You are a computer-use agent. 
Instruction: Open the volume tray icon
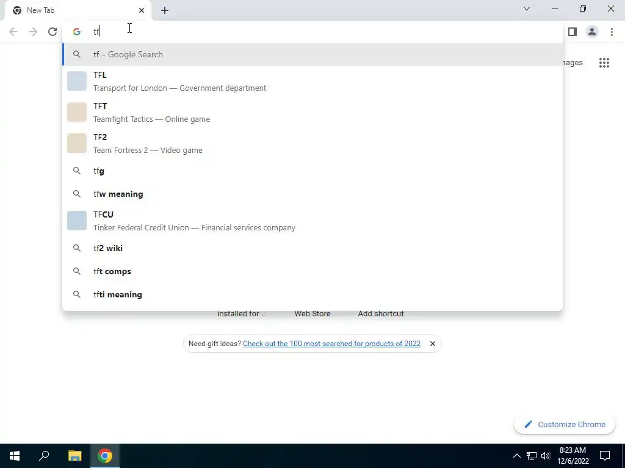[x=546, y=456]
